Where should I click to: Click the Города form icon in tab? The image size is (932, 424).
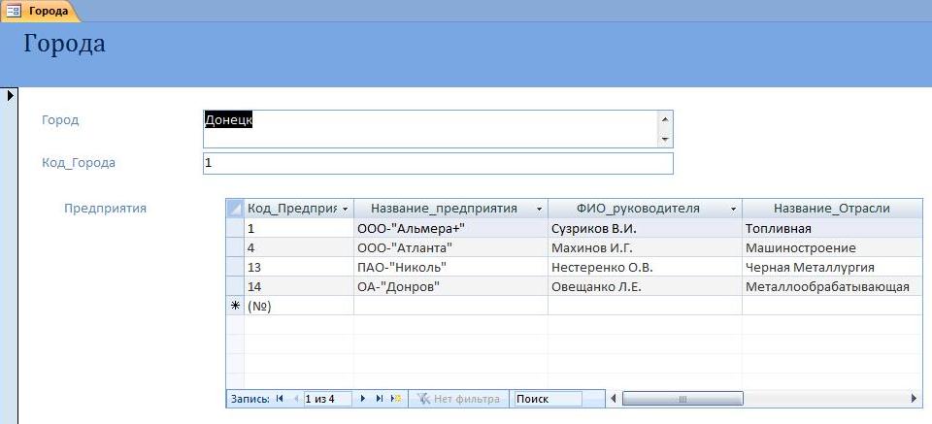pos(14,10)
